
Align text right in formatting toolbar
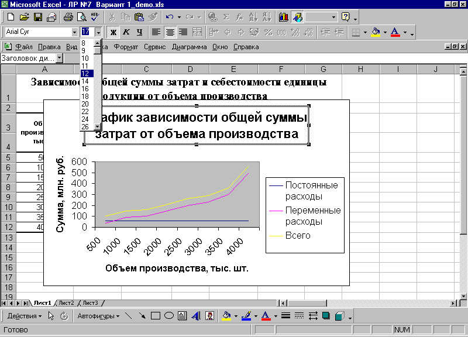point(183,32)
